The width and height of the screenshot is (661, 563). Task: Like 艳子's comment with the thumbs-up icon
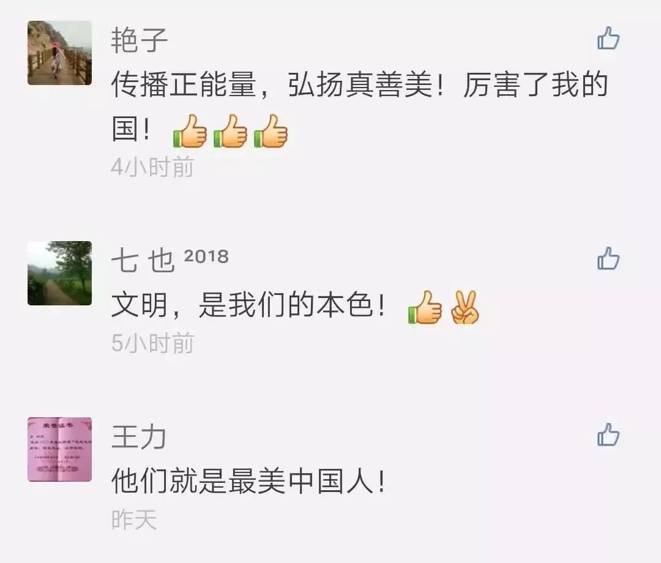point(608,38)
